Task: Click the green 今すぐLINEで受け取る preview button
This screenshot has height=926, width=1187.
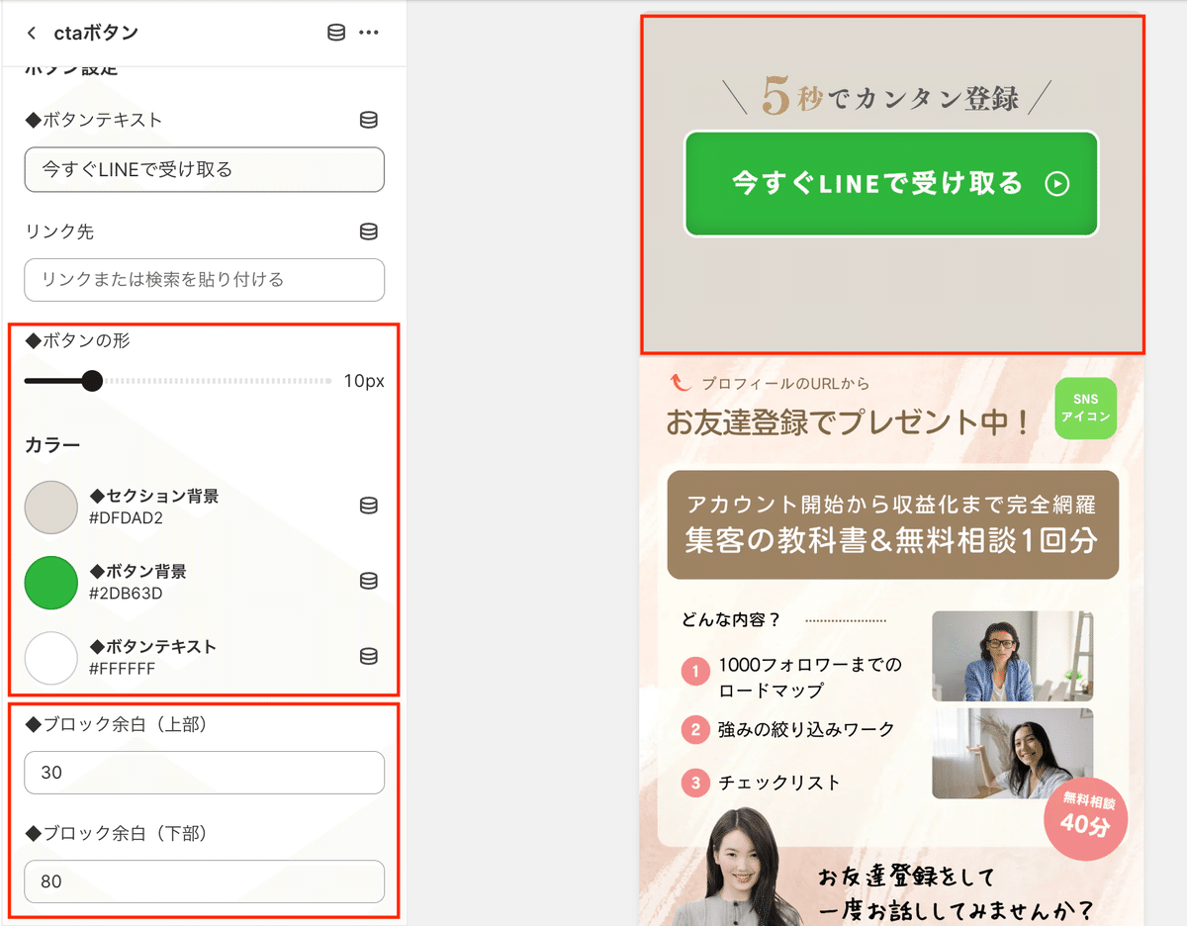Action: coord(891,184)
